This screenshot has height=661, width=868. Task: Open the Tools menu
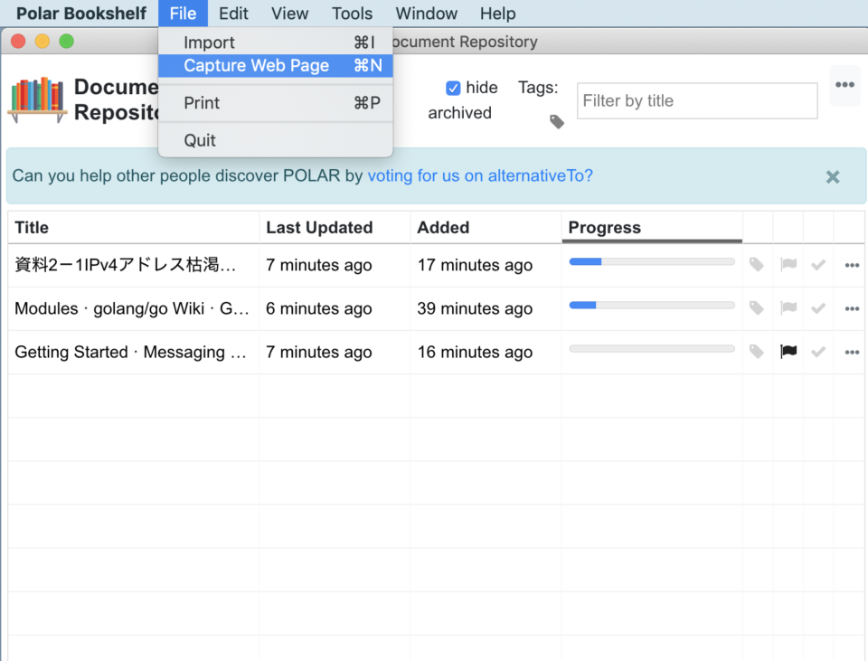[352, 14]
